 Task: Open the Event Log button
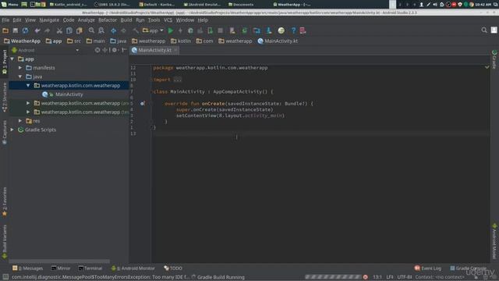[428, 269]
